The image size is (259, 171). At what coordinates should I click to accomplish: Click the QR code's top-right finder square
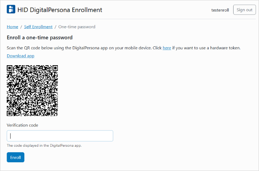(x=54, y=68)
